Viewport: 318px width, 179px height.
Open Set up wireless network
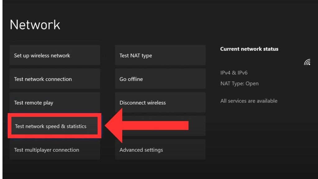55,55
